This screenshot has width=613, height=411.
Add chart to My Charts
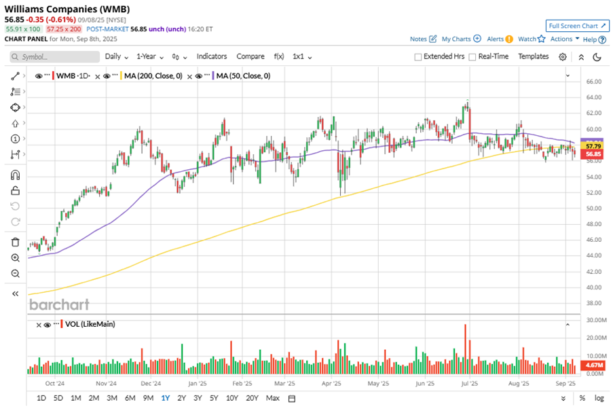pyautogui.click(x=462, y=39)
